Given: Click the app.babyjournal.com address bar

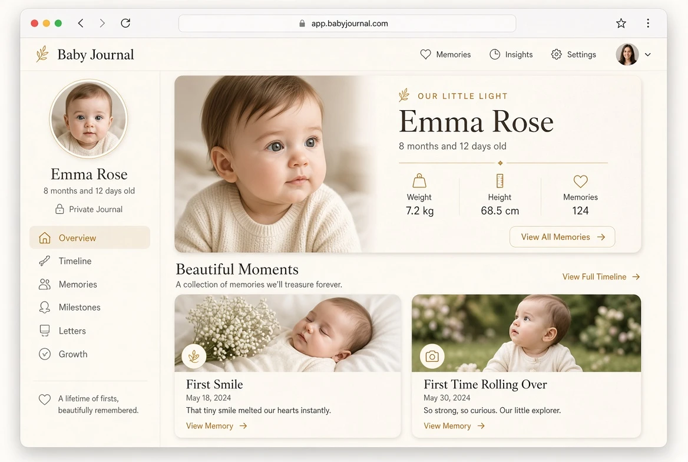Looking at the screenshot, I should (x=347, y=23).
